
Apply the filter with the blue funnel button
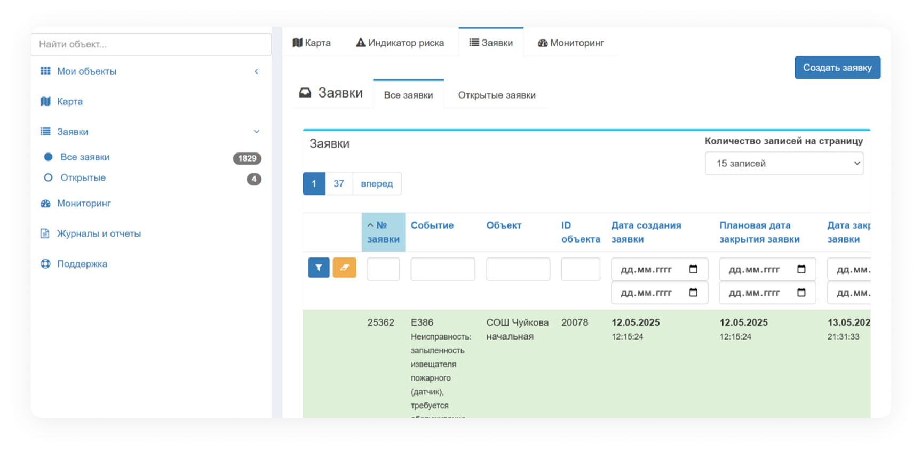click(319, 268)
